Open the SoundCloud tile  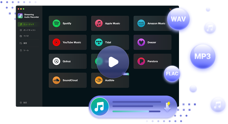(x=68, y=80)
